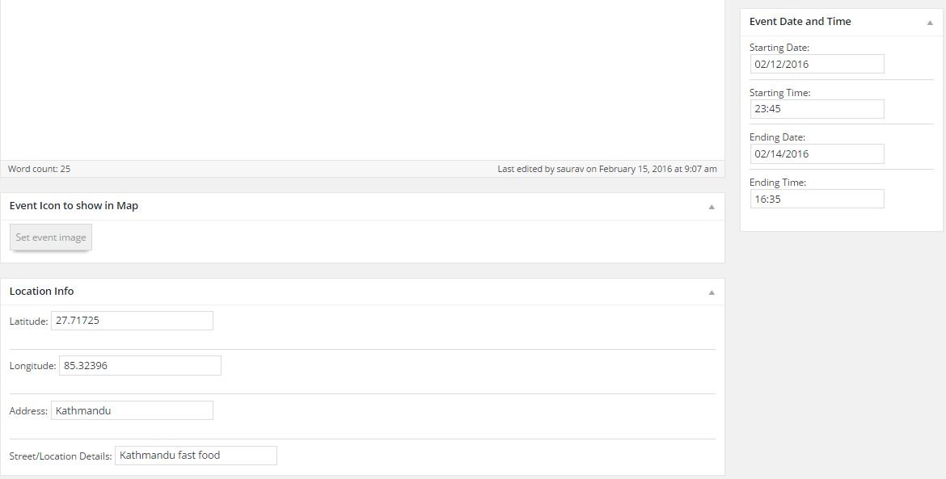This screenshot has width=946, height=479.
Task: Click the Word count status text
Action: [x=39, y=169]
